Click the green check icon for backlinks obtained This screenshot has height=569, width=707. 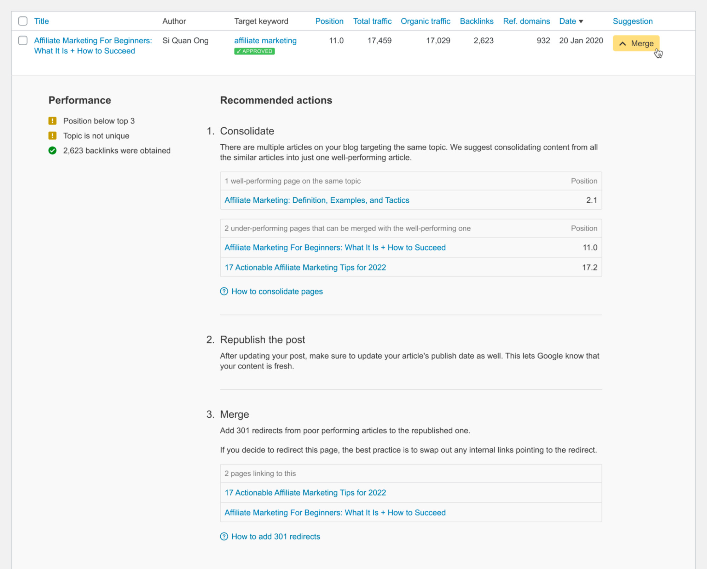[52, 150]
